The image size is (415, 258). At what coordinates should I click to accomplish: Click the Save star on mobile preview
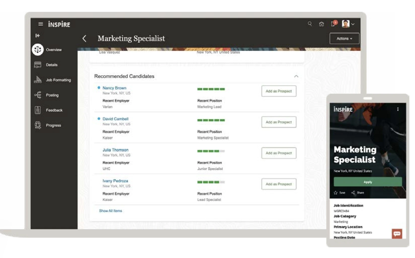pos(336,193)
